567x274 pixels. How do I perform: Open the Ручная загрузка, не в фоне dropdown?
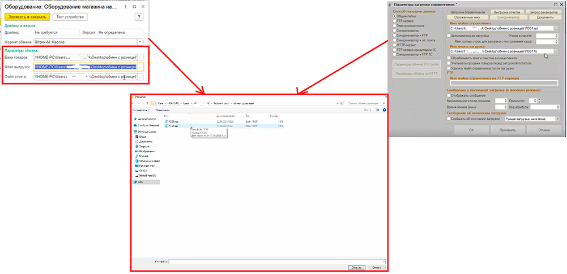point(557,119)
